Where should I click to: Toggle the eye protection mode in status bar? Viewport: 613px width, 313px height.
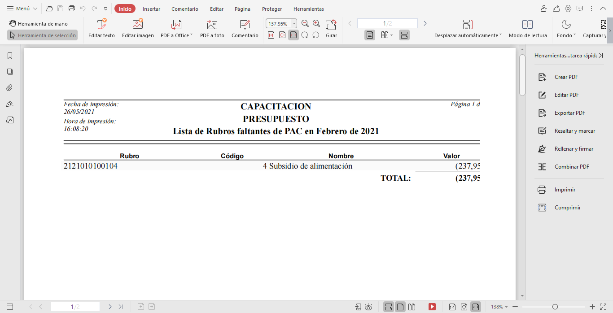368,307
